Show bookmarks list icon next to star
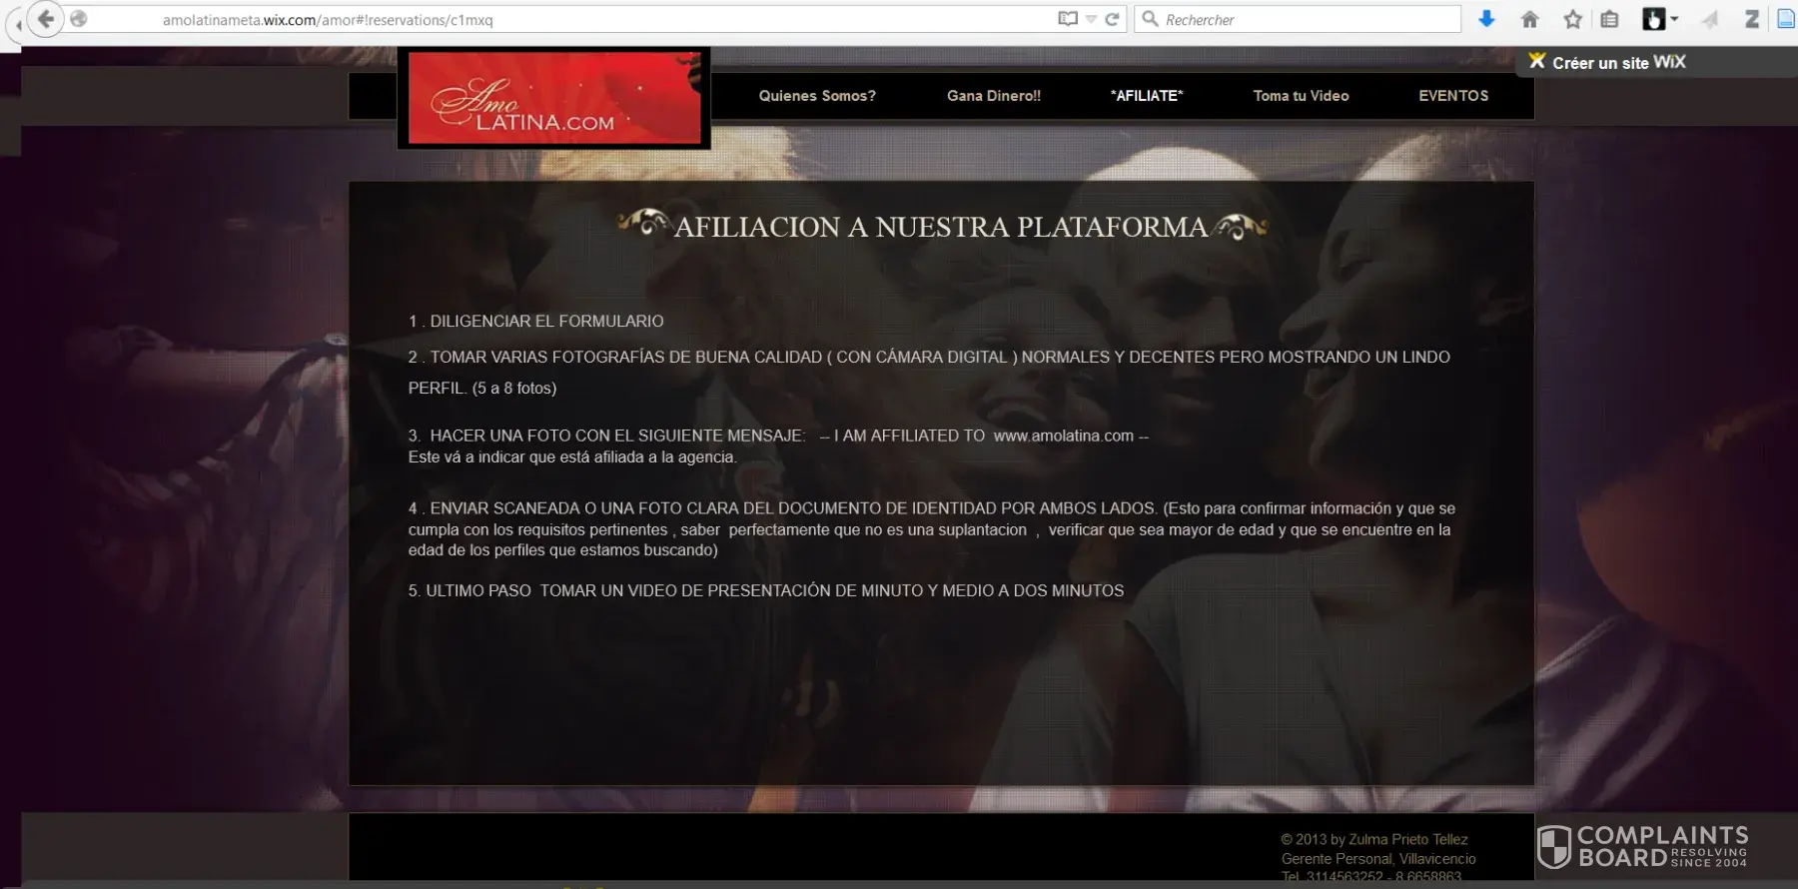Viewport: 1798px width, 889px height. click(x=1609, y=19)
